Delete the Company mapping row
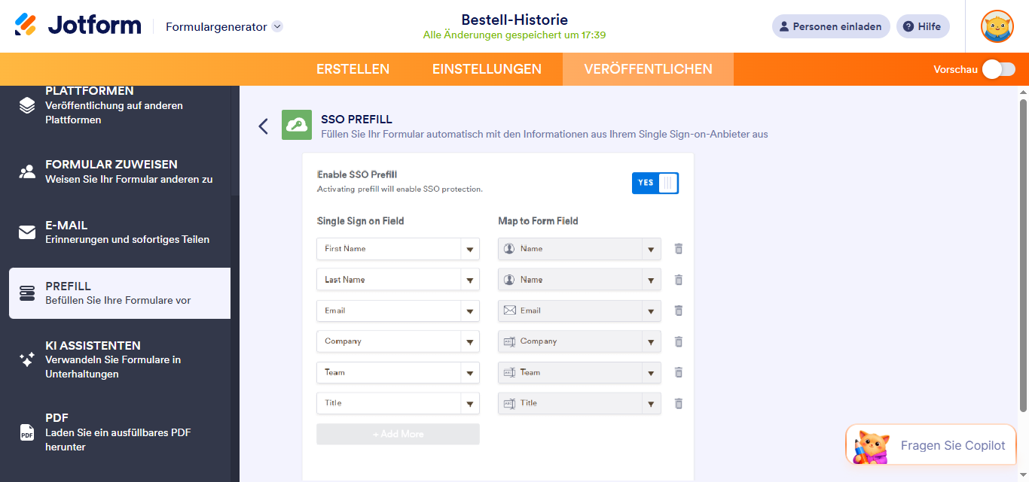The width and height of the screenshot is (1029, 482). tap(678, 341)
